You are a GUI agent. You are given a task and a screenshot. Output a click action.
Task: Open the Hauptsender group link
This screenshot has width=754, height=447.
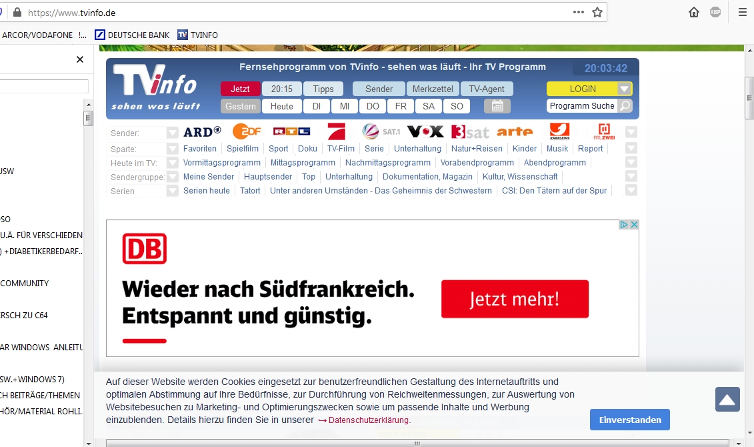click(268, 177)
